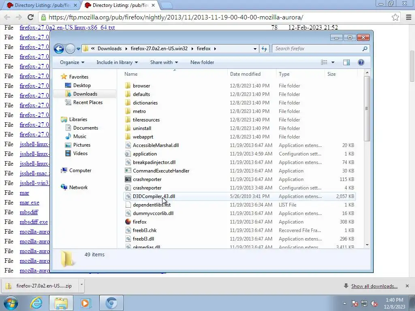Open the Organize menu
Viewport: 415px width, 311px height.
(72, 62)
